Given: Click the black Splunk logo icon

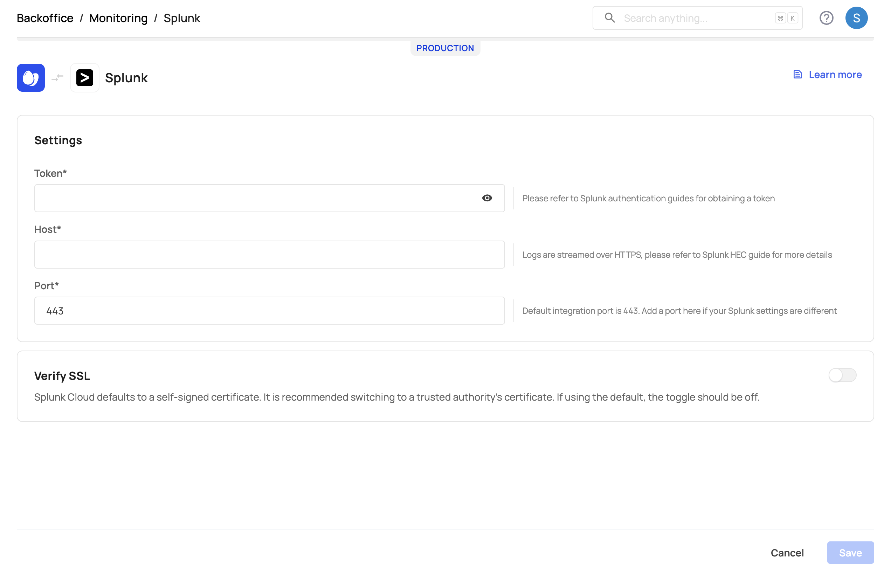Looking at the screenshot, I should click(x=85, y=78).
